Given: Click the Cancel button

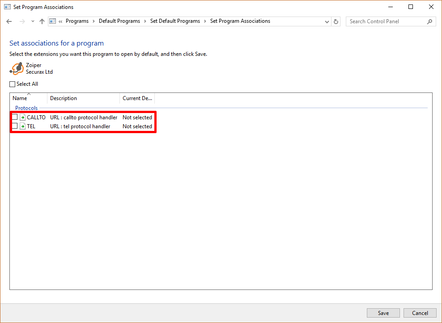Looking at the screenshot, I should (420, 313).
